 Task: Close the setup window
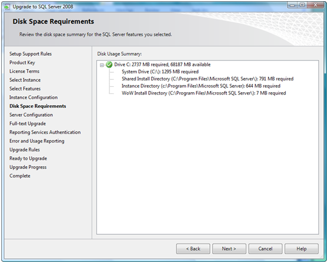click(x=316, y=5)
